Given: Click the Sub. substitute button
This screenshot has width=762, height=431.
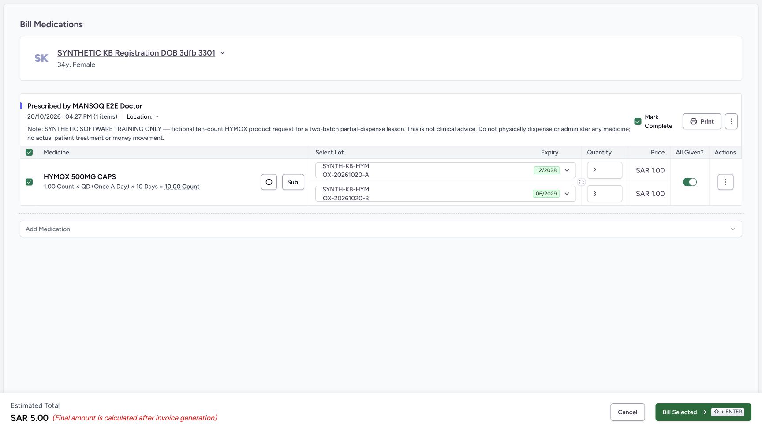Looking at the screenshot, I should (293, 182).
